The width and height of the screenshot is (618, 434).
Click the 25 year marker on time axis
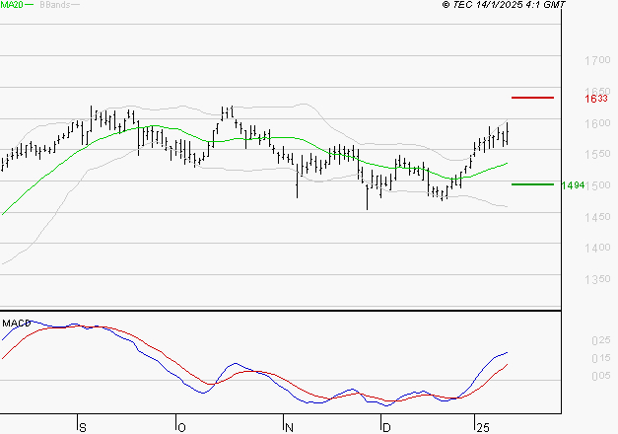tap(483, 428)
